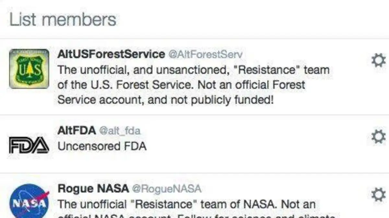Open the AltUSForestService profile name link

tap(111, 54)
